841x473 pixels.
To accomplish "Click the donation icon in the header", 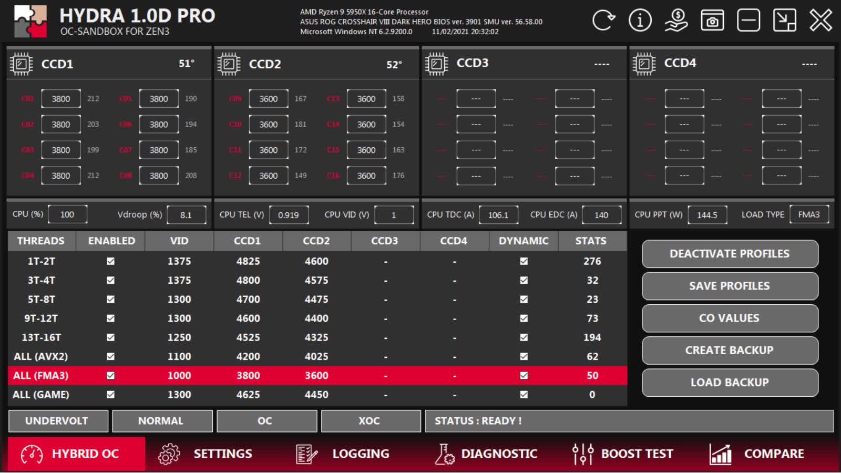I will pos(675,21).
